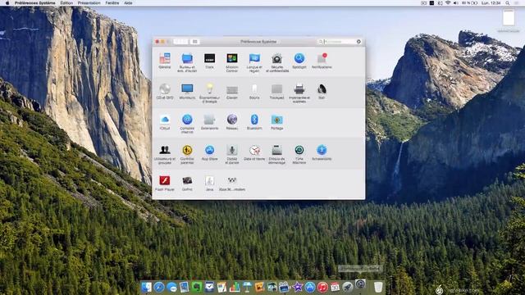
Task: Open the Présentation menu
Action: pyautogui.click(x=89, y=3)
